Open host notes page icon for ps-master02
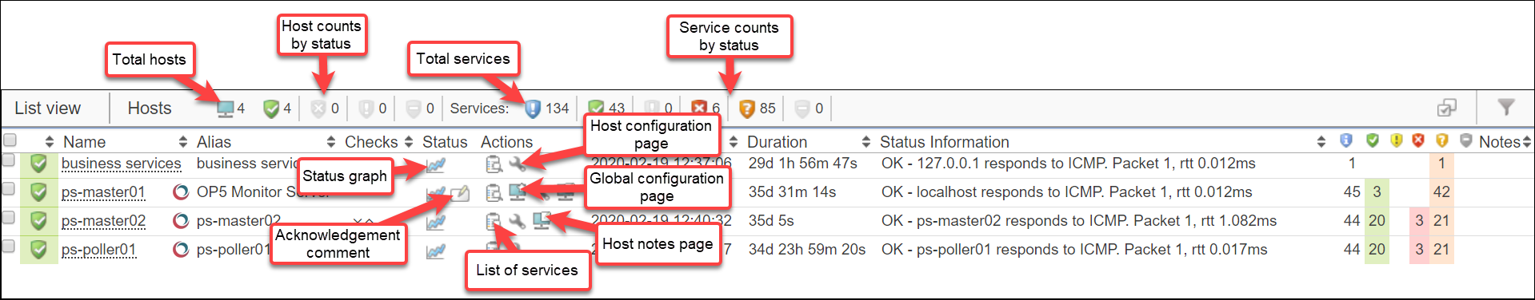 542,220
